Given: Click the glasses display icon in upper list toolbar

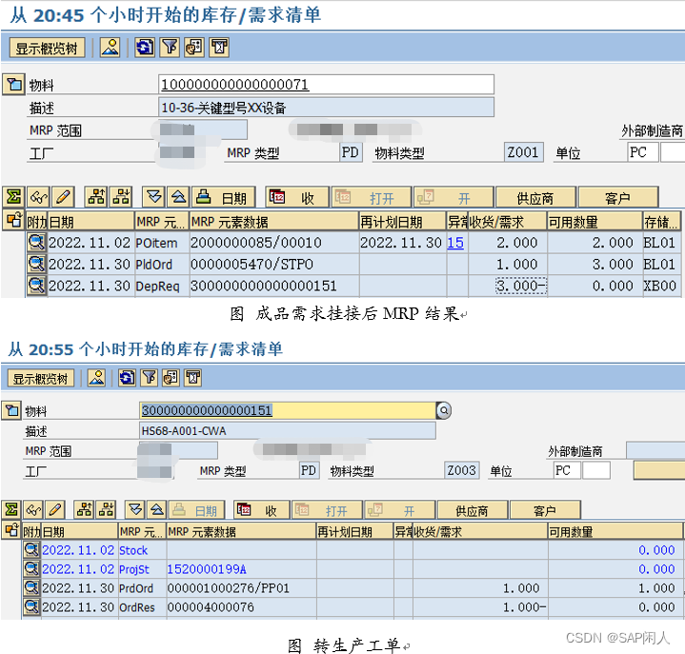Looking at the screenshot, I should pos(38,197).
